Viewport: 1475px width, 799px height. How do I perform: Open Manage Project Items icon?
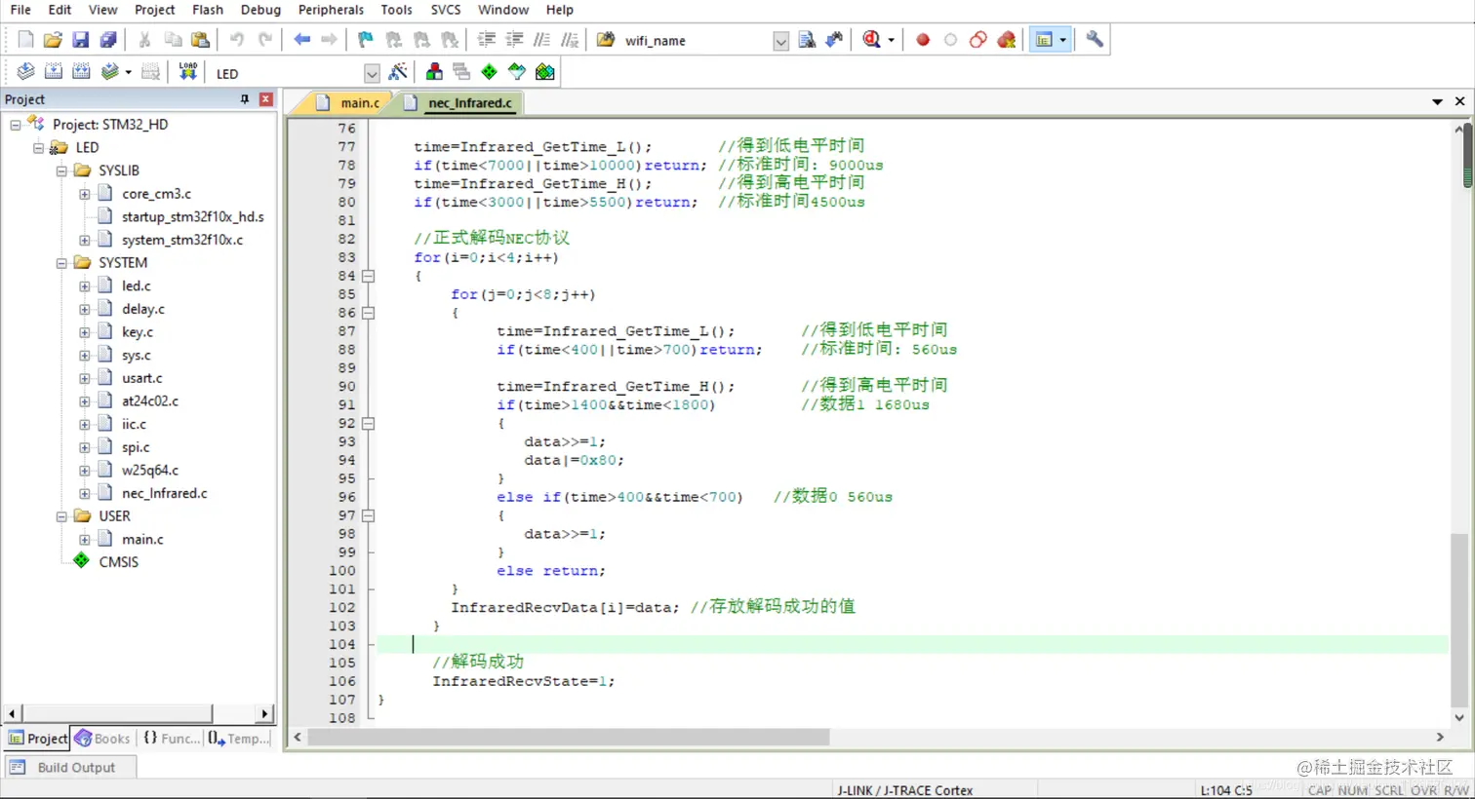click(x=434, y=72)
